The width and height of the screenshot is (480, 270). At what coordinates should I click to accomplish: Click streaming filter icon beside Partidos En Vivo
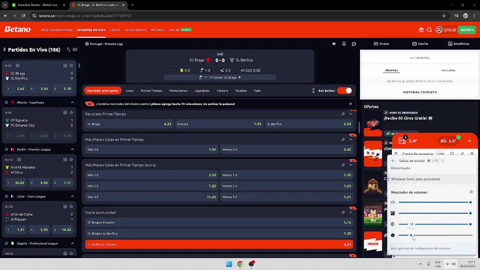75,49
